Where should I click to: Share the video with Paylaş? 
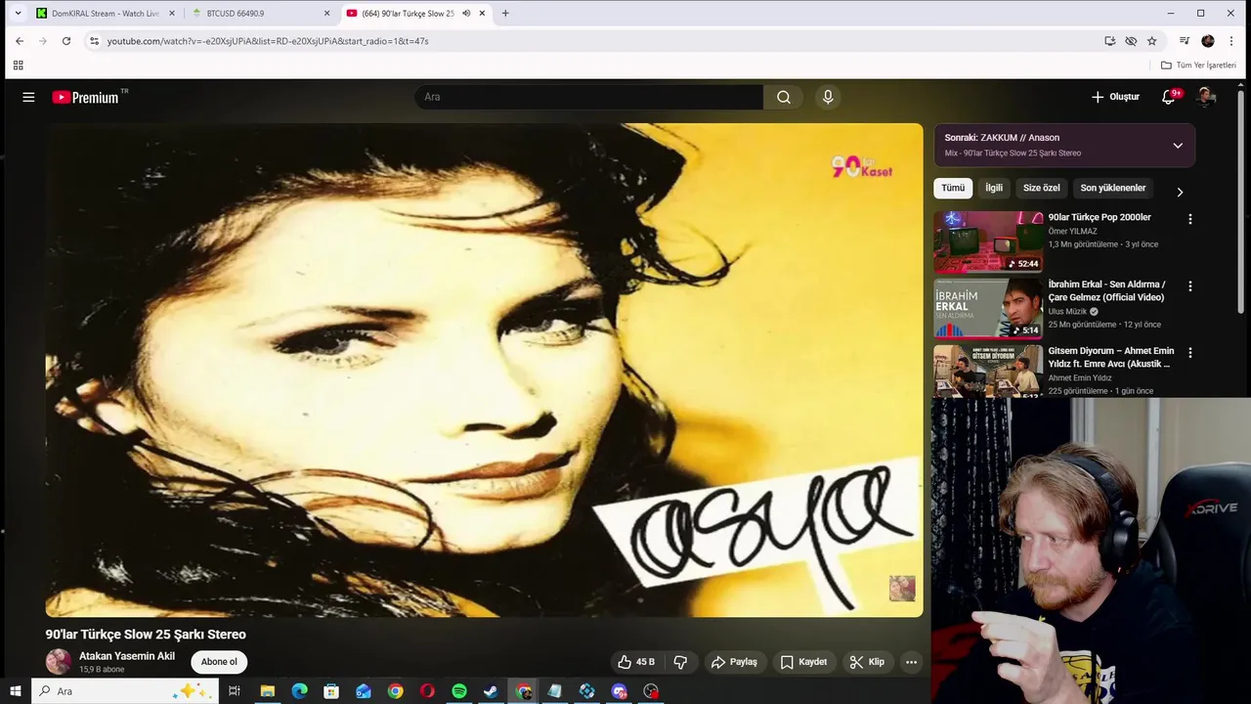pos(734,662)
